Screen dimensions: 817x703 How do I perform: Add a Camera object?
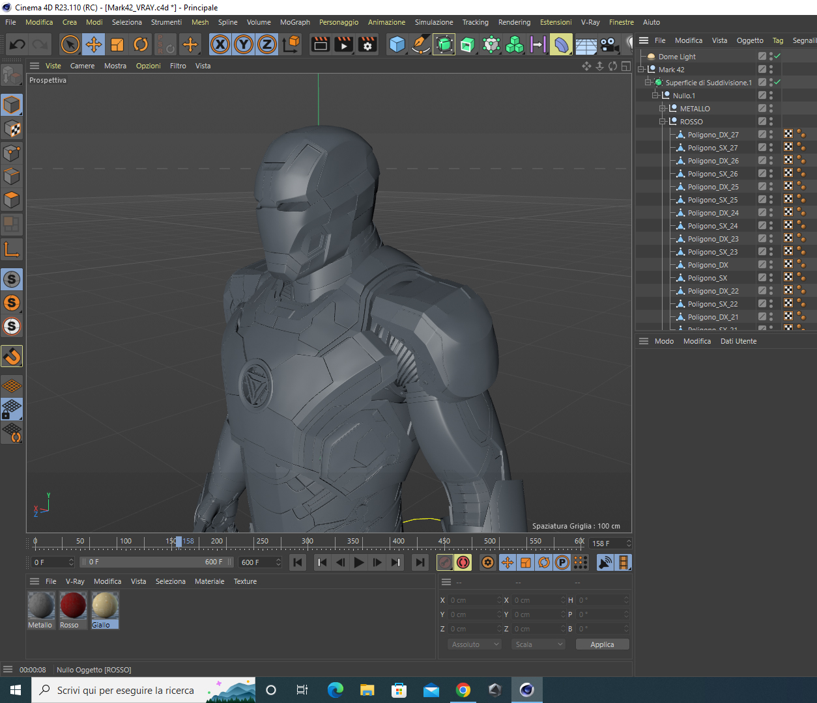[x=609, y=44]
